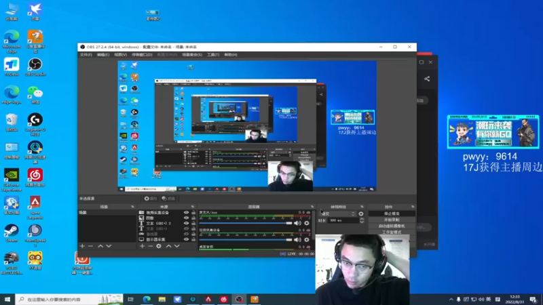543x305 pixels.
Task: Adjust the 麦克风/Aux volume slider
Action: 246,223
